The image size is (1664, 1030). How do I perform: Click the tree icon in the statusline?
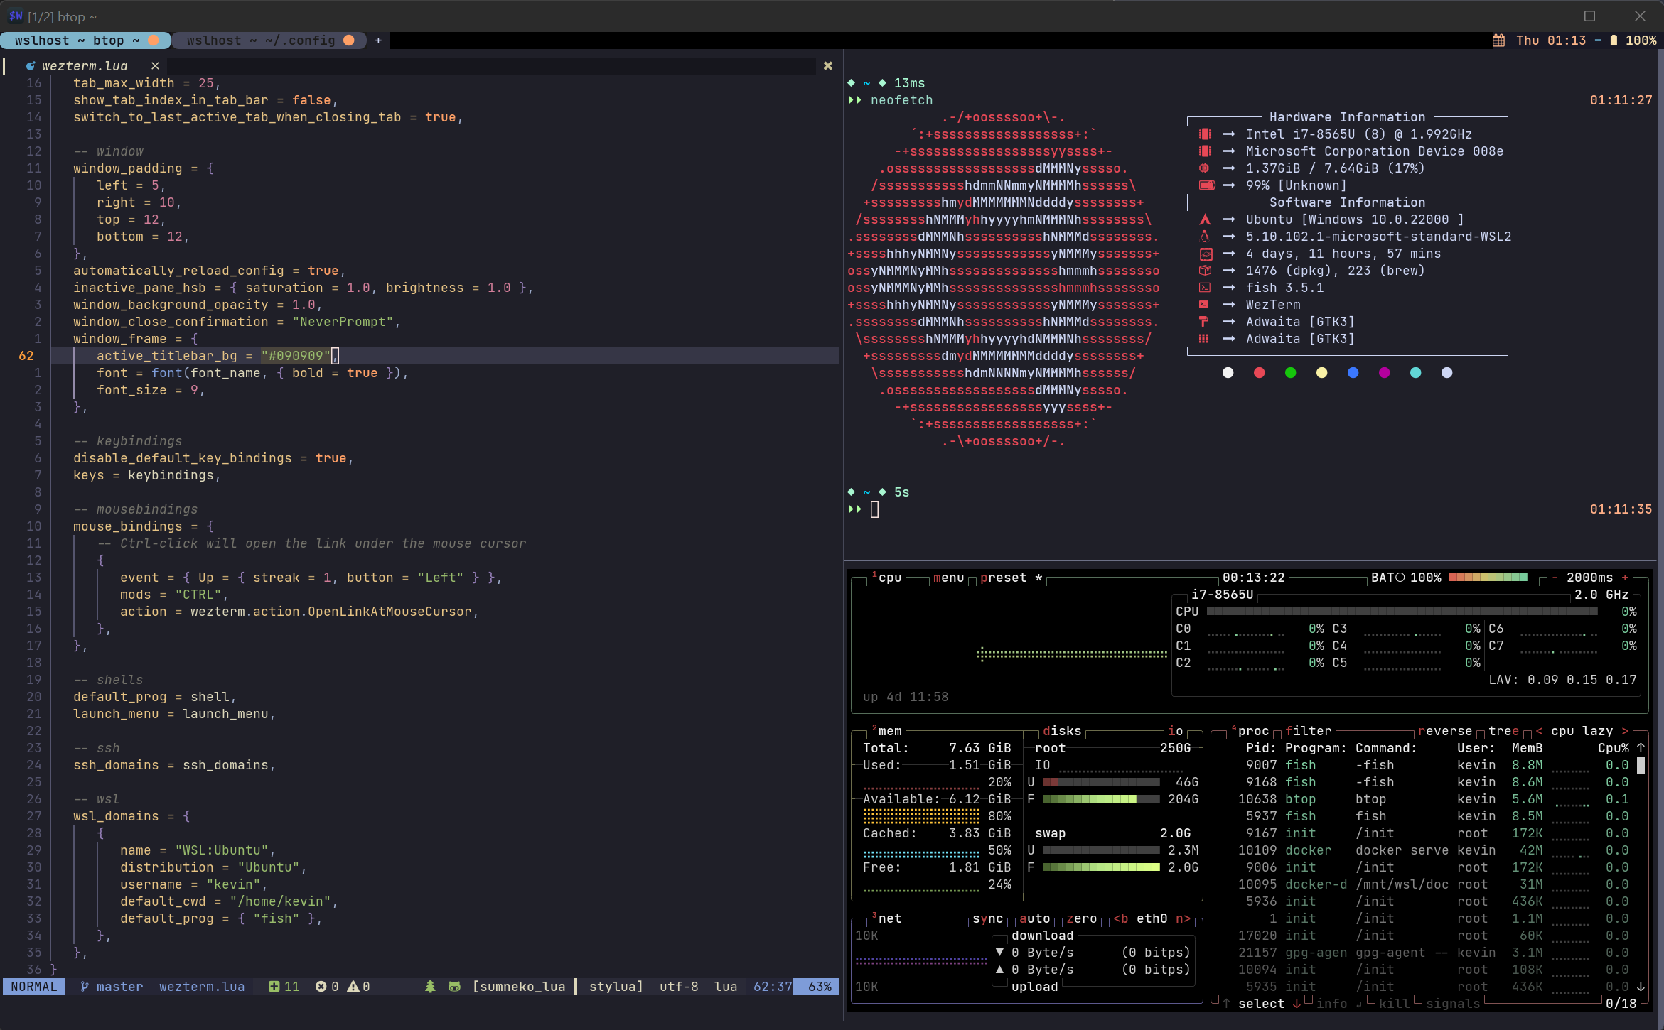click(x=430, y=987)
